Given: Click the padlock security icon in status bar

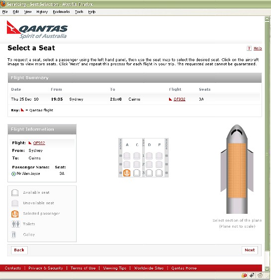Looking at the screenshot, I should click(244, 276).
